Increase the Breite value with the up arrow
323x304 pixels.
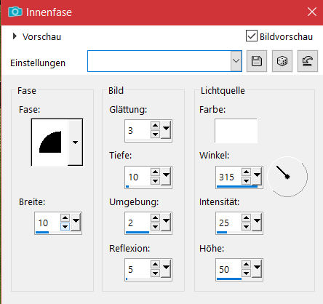tap(65, 217)
